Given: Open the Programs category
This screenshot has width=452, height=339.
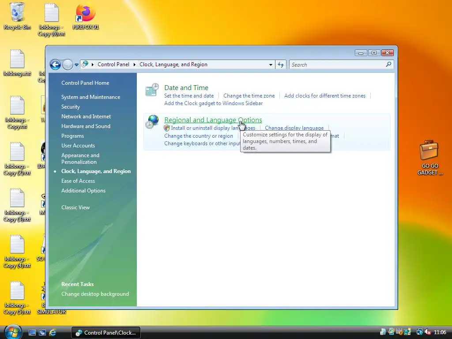Looking at the screenshot, I should coord(73,136).
